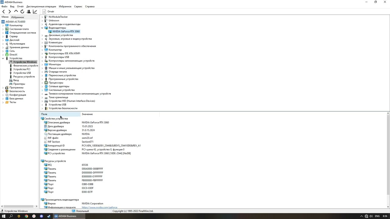Sort by the Поле column header
Screen dimensions: 390x219
[60, 114]
